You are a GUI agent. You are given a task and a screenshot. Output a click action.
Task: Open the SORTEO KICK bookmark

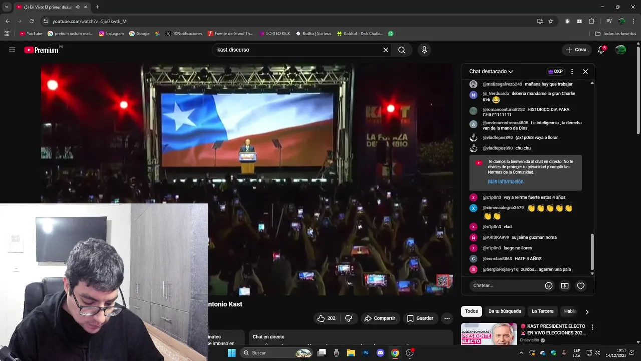click(274, 34)
